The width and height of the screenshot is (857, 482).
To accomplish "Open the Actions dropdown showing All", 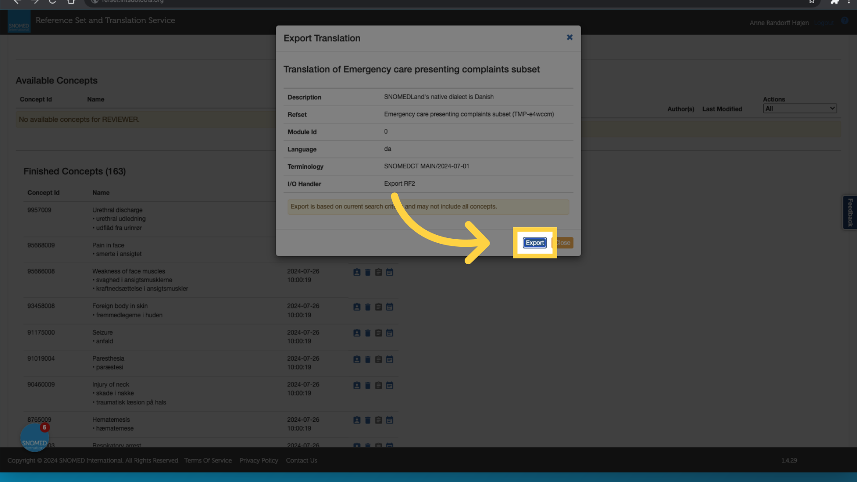I will (799, 108).
